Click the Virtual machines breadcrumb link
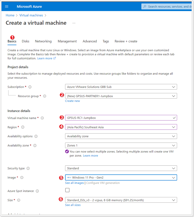 31,15
